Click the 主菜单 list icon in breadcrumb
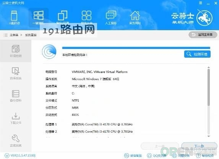Image resolution: width=219 pixels, height=159 pixels. click(5, 35)
